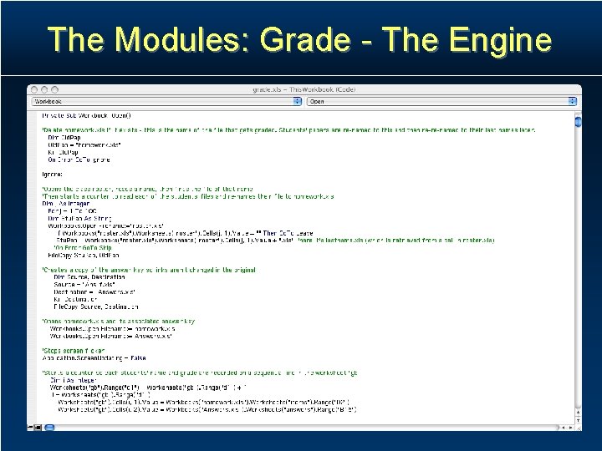Click the 'Dim Source, Destination' line
This screenshot has width=602, height=451.
click(89, 277)
